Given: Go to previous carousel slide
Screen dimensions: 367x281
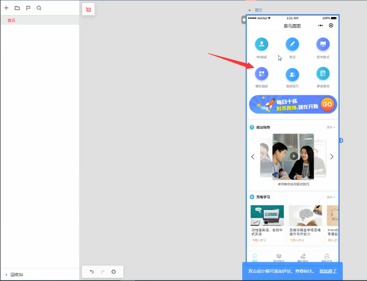Looking at the screenshot, I should tap(253, 157).
